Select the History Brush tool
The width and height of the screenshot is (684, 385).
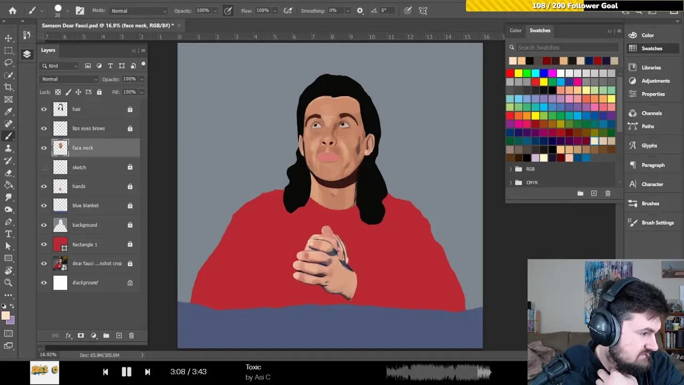point(9,160)
